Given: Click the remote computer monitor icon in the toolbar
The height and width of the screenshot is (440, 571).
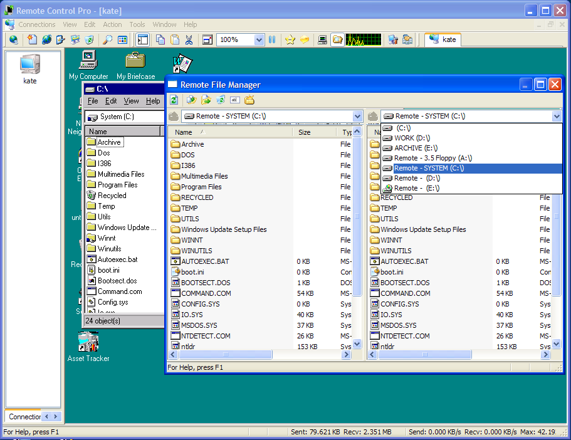Looking at the screenshot, I should pos(322,39).
